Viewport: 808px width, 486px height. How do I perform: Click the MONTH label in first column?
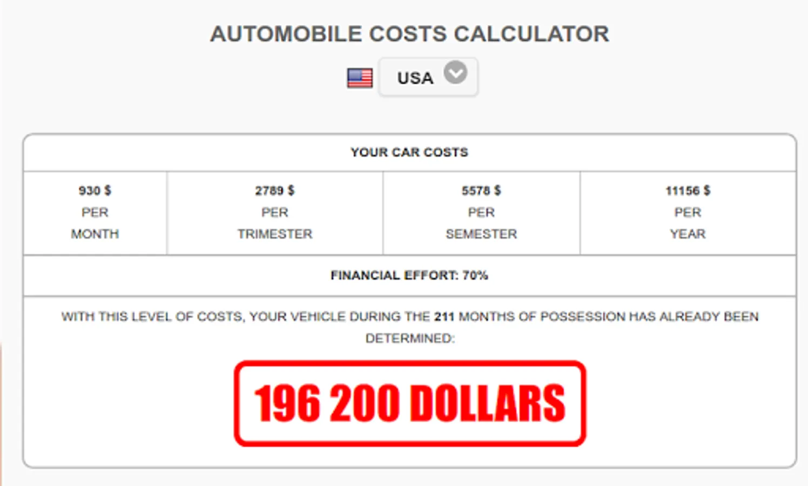click(x=95, y=234)
